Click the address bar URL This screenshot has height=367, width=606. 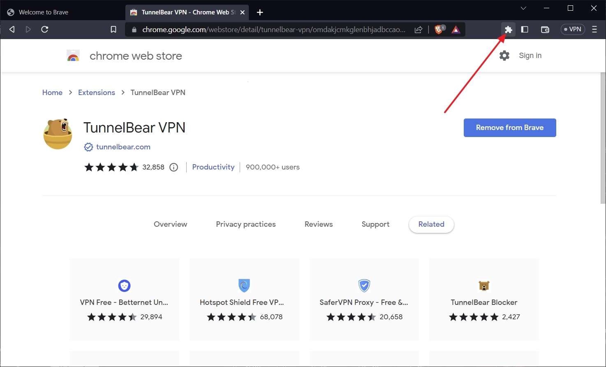pyautogui.click(x=274, y=30)
